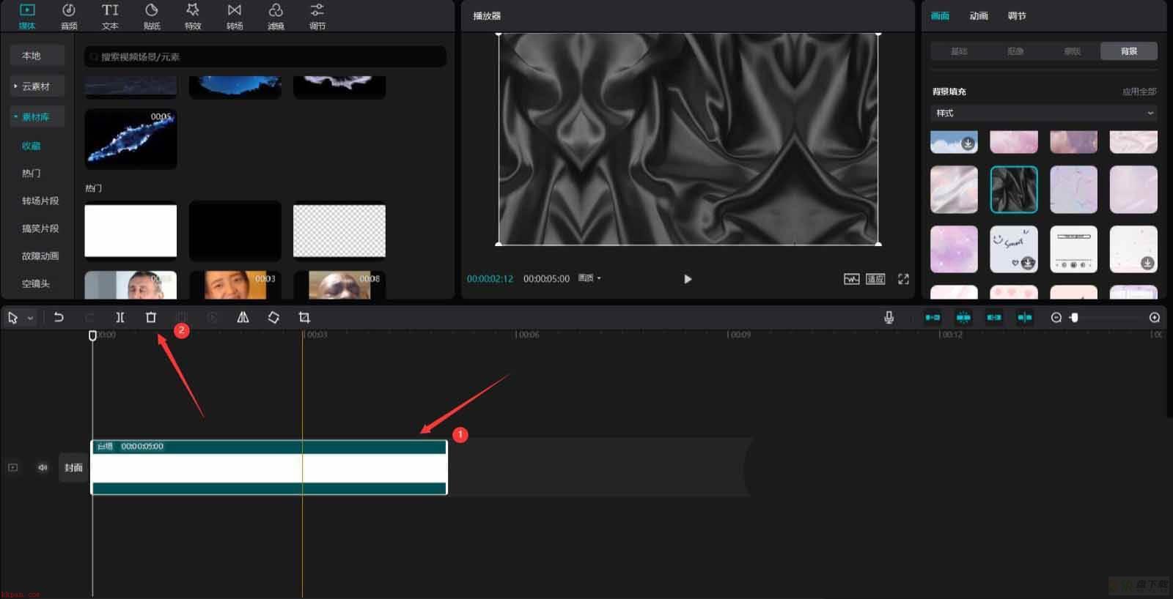Enter fullscreen preview mode
The width and height of the screenshot is (1173, 599).
pyautogui.click(x=903, y=279)
